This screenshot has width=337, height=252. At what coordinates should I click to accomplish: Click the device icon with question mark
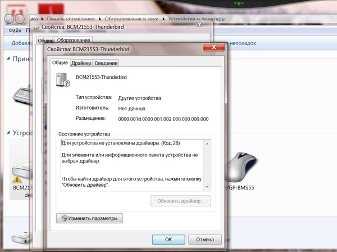(x=63, y=80)
